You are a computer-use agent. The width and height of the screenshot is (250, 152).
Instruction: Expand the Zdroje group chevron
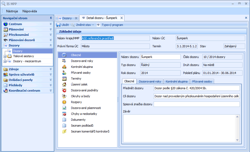51,69
